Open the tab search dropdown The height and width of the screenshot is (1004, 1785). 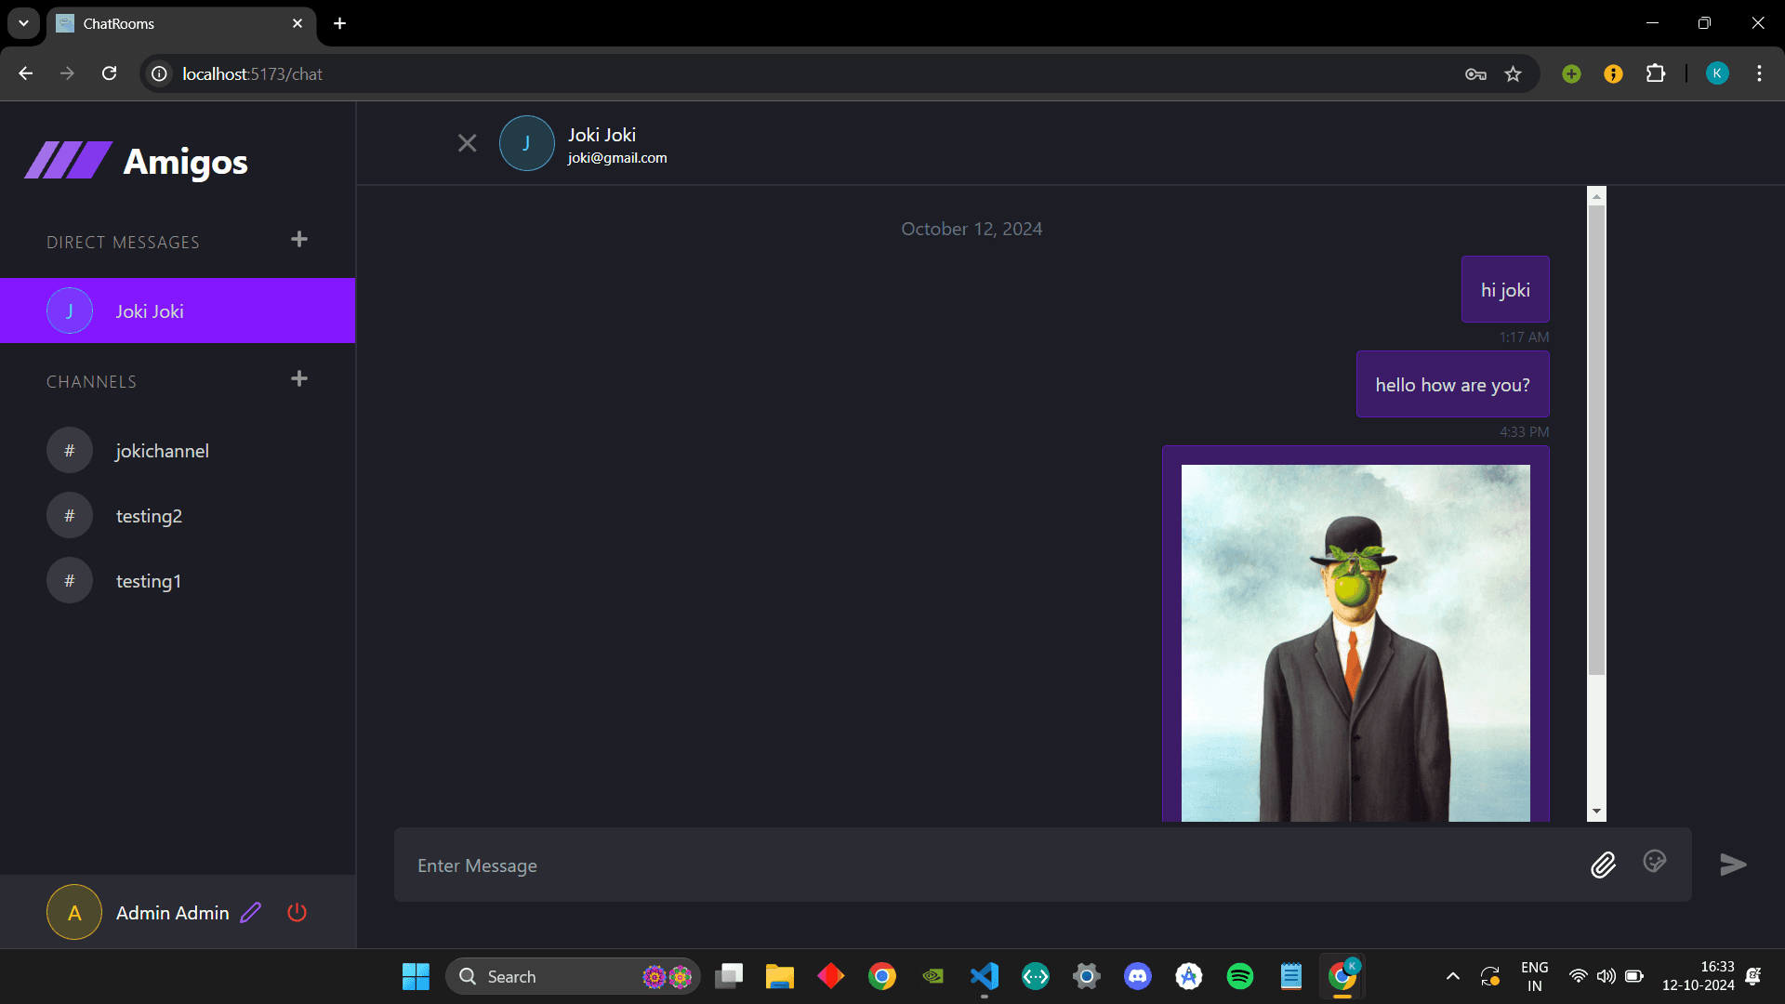click(x=23, y=23)
